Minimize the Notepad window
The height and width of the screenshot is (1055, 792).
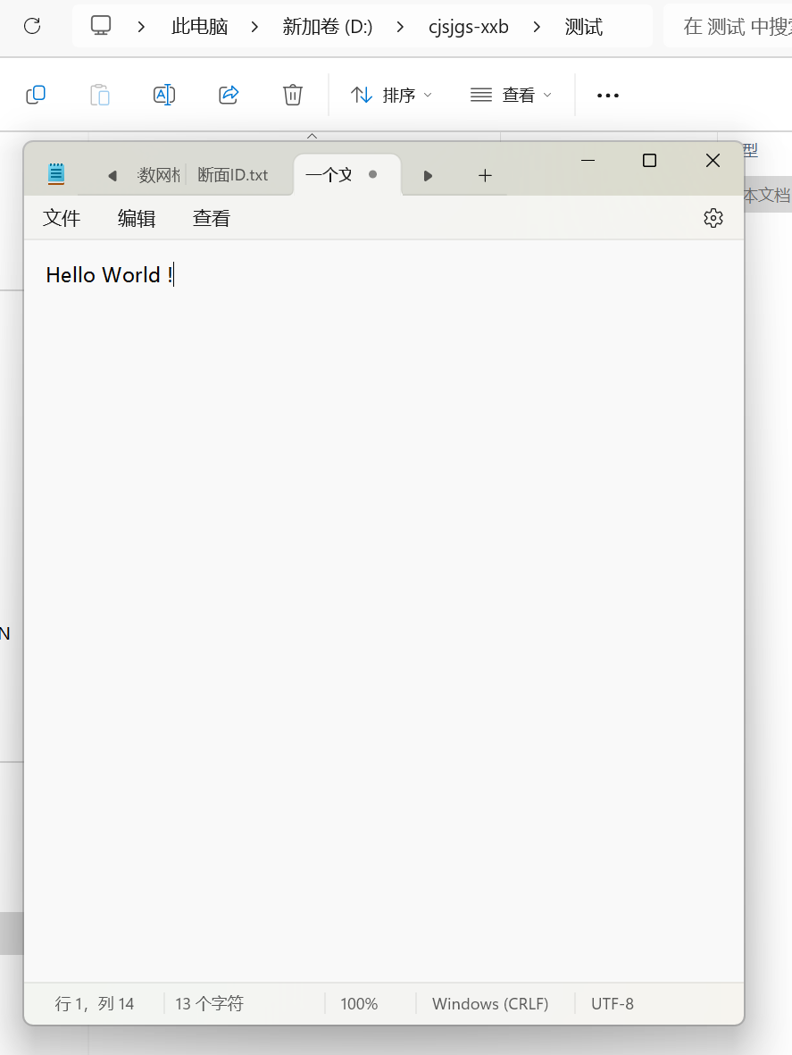[x=588, y=160]
